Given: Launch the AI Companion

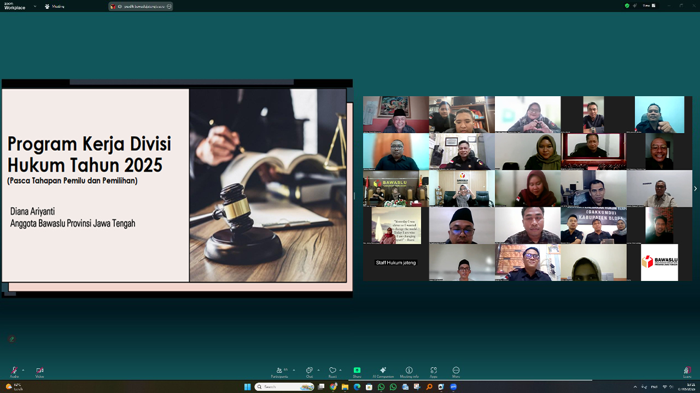Looking at the screenshot, I should click(x=383, y=372).
